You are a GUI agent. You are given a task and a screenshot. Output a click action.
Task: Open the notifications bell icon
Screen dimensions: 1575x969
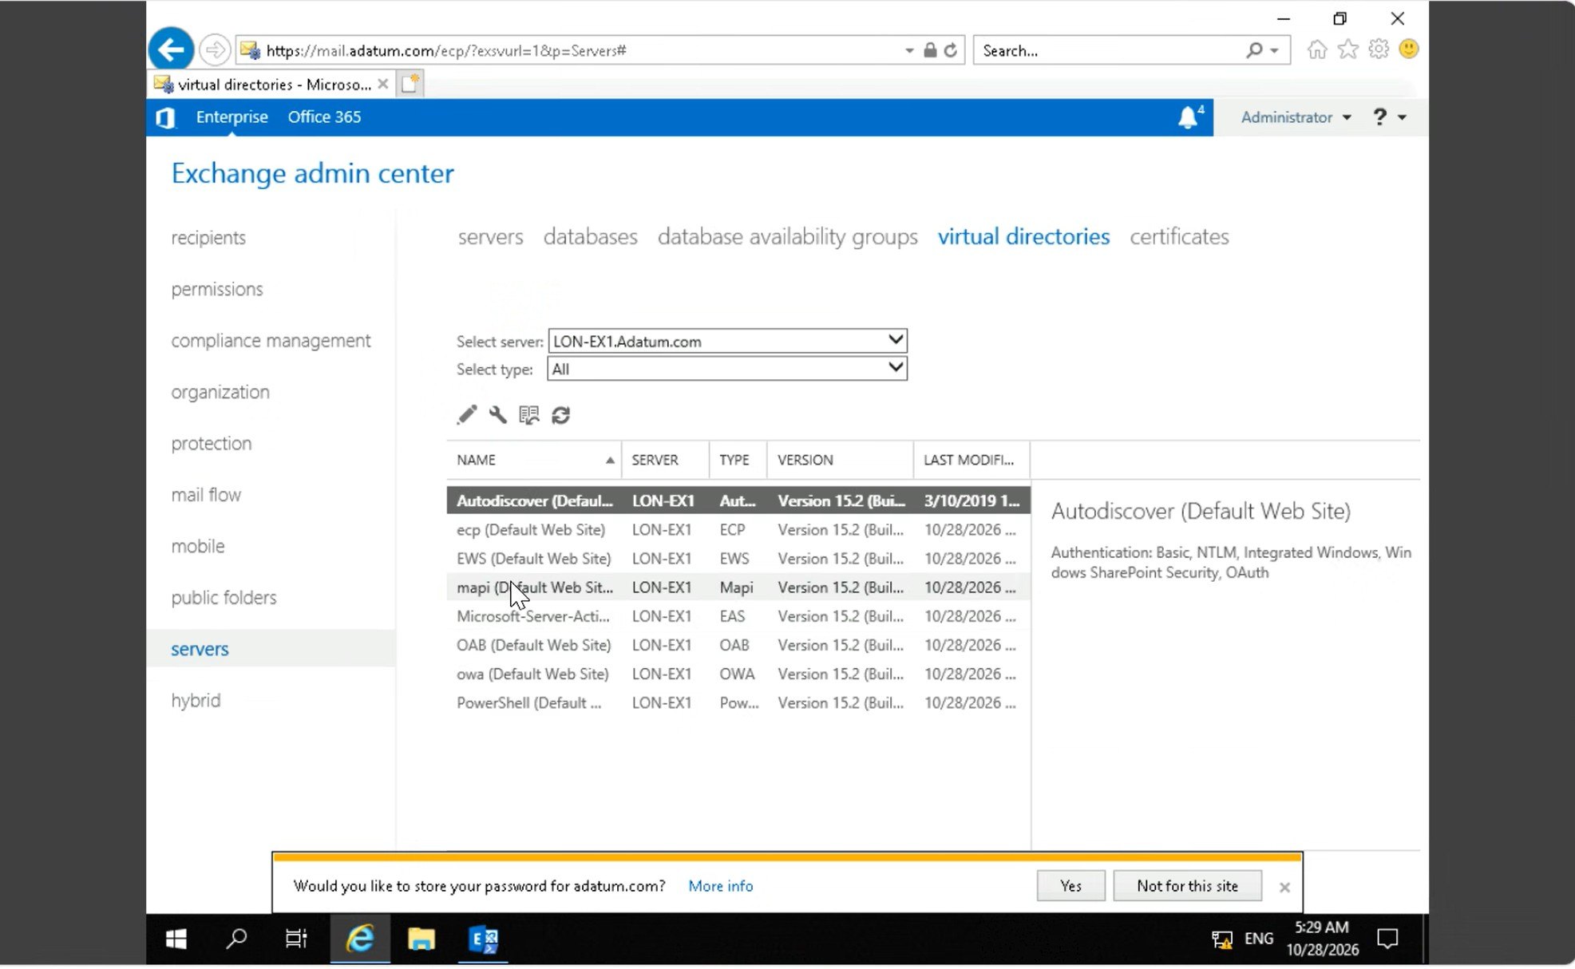1189,117
